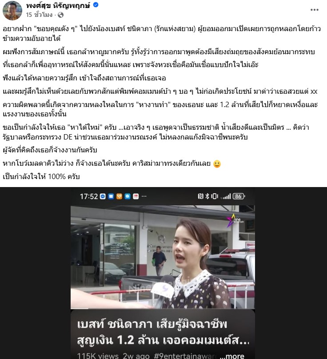
Task: Tap the Messenger notification icon in status bar
Action: click(x=103, y=196)
